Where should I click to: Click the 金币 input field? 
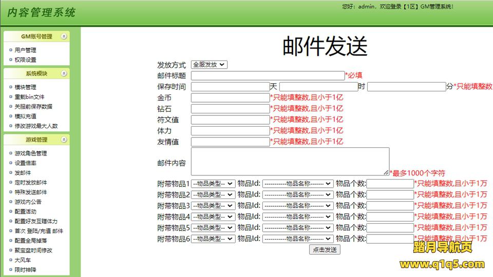point(230,97)
